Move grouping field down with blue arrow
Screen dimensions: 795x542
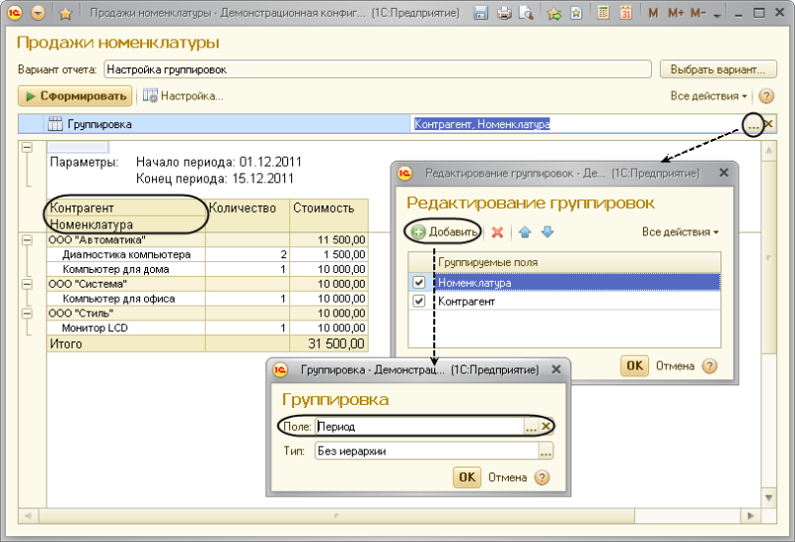[x=547, y=232]
